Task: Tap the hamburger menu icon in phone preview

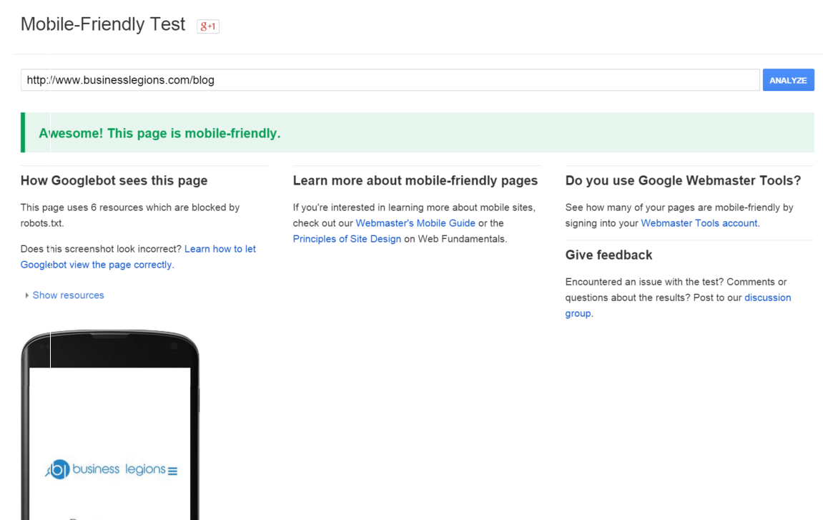Action: [172, 471]
